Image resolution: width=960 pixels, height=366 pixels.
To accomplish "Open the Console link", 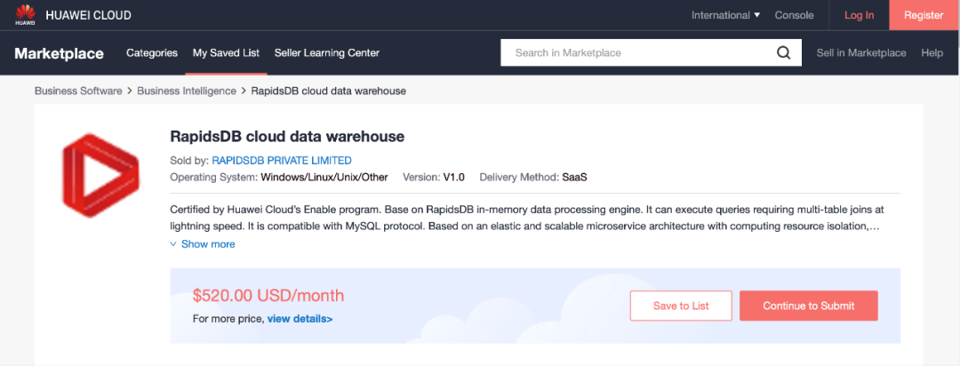I will (794, 15).
